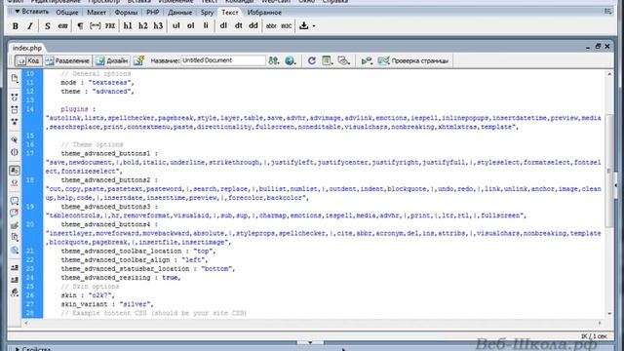Insert a line break character icon
The height and width of the screenshot is (351, 624).
click(303, 26)
